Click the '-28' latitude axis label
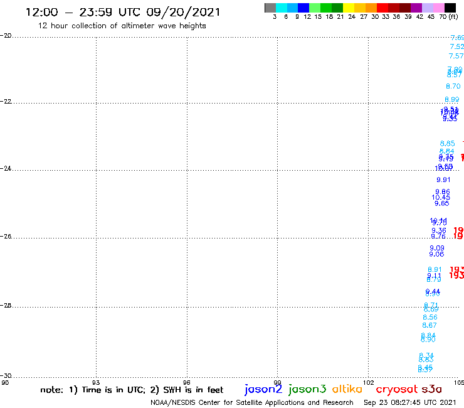 click(6, 305)
